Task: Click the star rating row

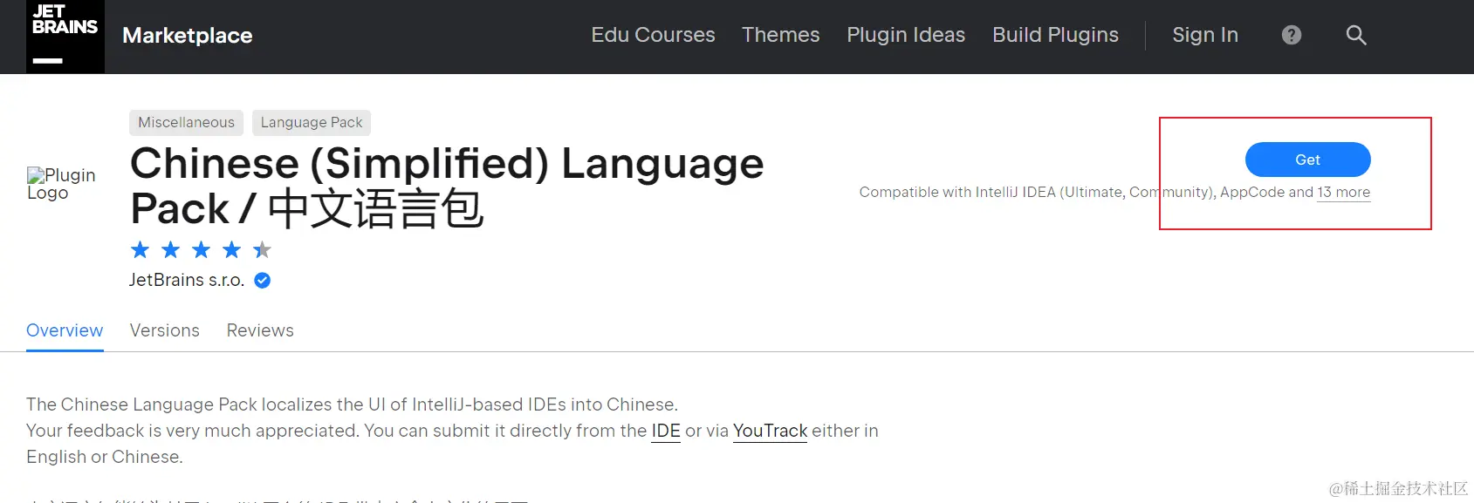Action: click(x=201, y=250)
